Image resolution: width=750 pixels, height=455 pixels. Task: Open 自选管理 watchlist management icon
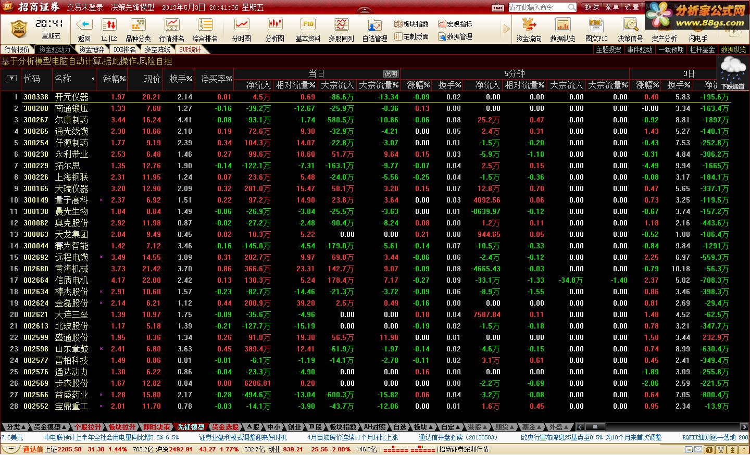374,24
